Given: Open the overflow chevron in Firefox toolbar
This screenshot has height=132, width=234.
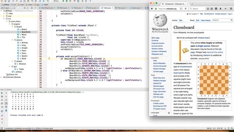Looking at the screenshot, I should tap(226, 9).
